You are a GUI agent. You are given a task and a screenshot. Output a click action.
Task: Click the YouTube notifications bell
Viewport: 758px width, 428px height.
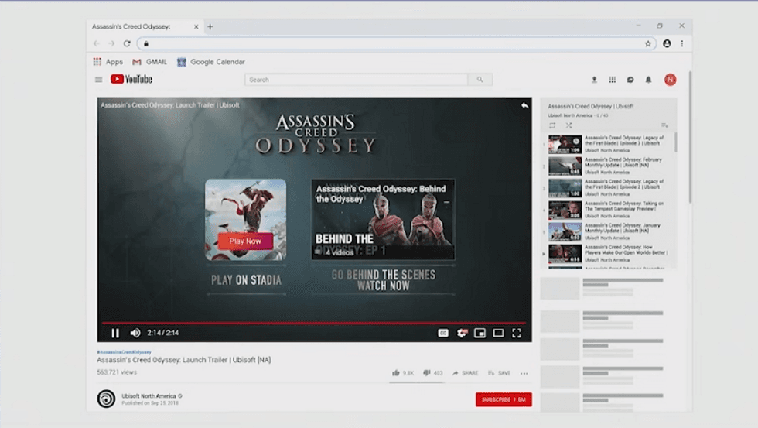[649, 80]
